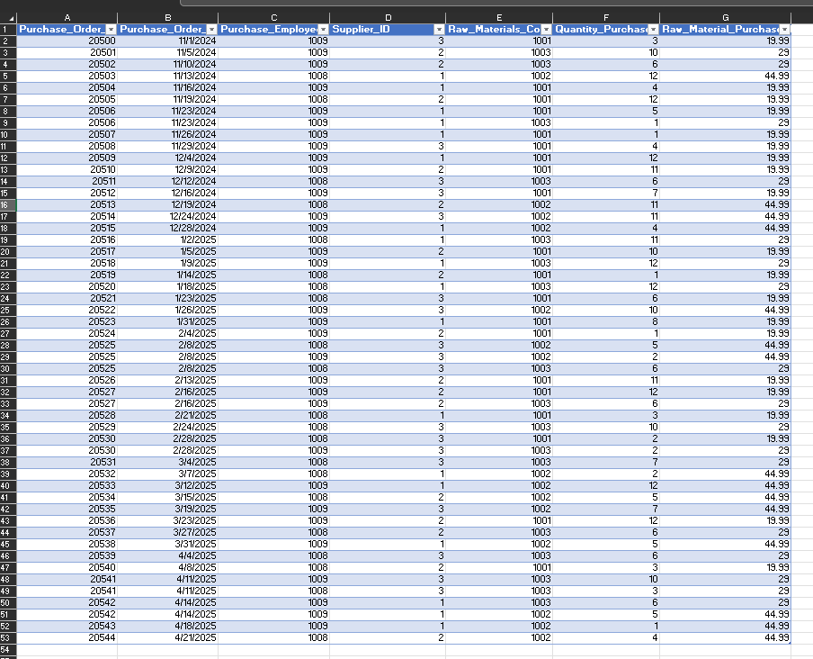Click cell containing date 1/31/2025
The height and width of the screenshot is (659, 813).
tap(168, 321)
